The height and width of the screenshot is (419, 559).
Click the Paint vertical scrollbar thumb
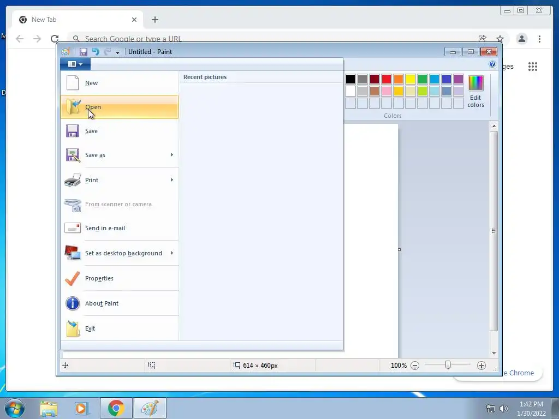(x=493, y=231)
